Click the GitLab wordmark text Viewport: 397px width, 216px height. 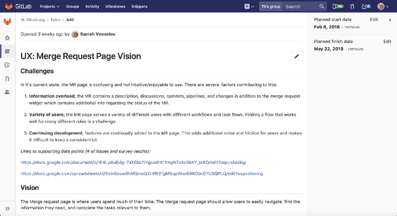click(23, 7)
